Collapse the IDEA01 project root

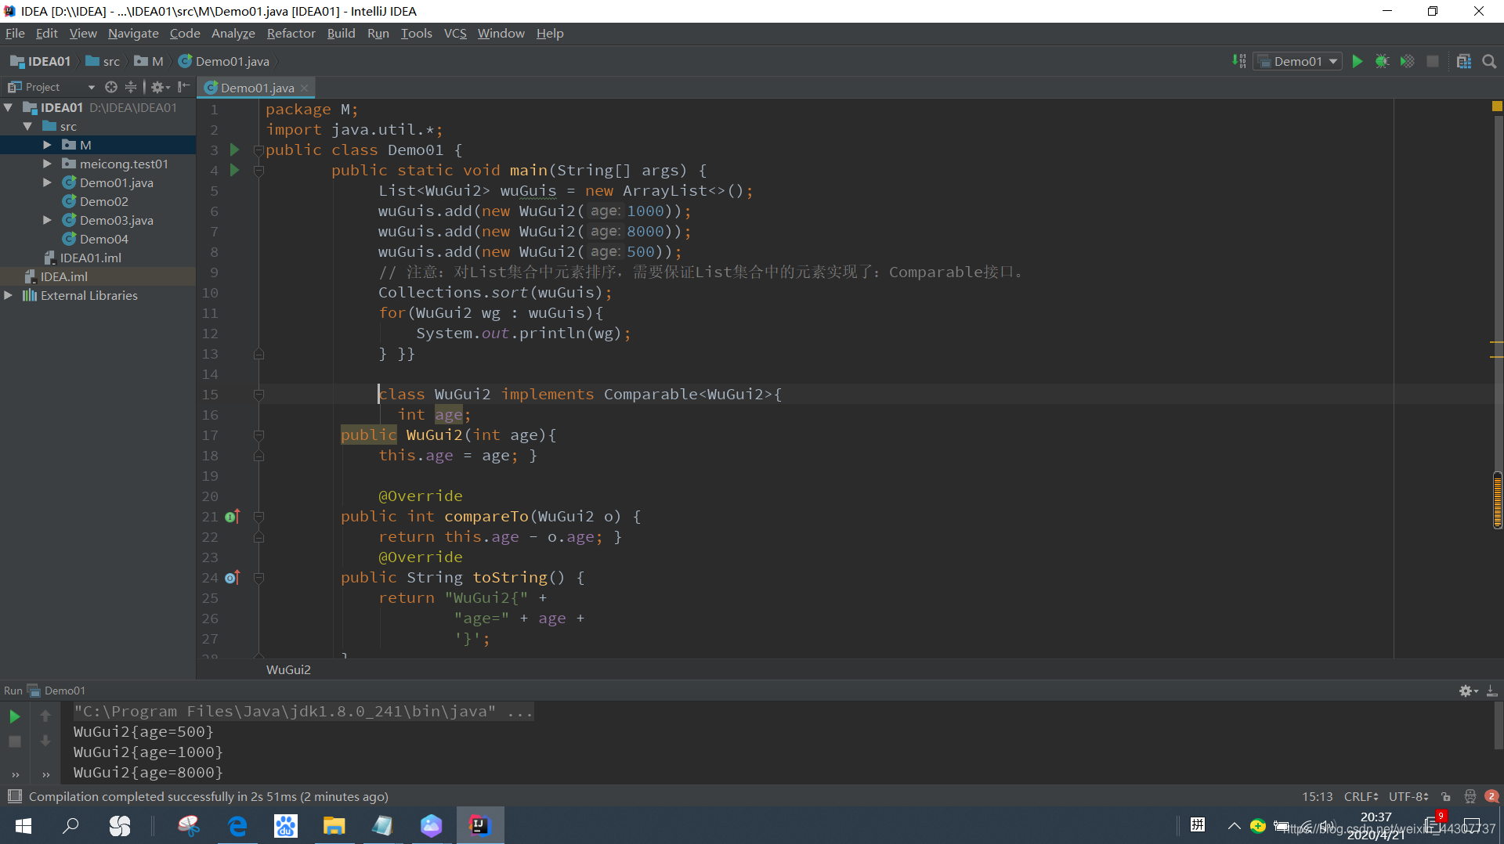(8, 107)
